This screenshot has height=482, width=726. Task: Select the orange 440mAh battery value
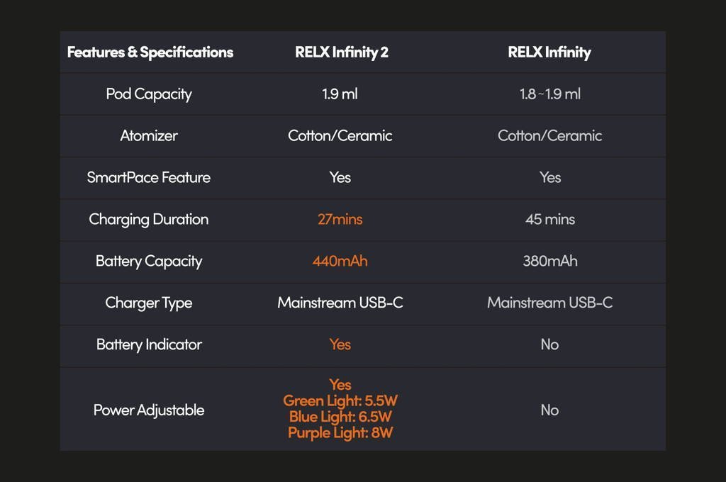pos(340,262)
